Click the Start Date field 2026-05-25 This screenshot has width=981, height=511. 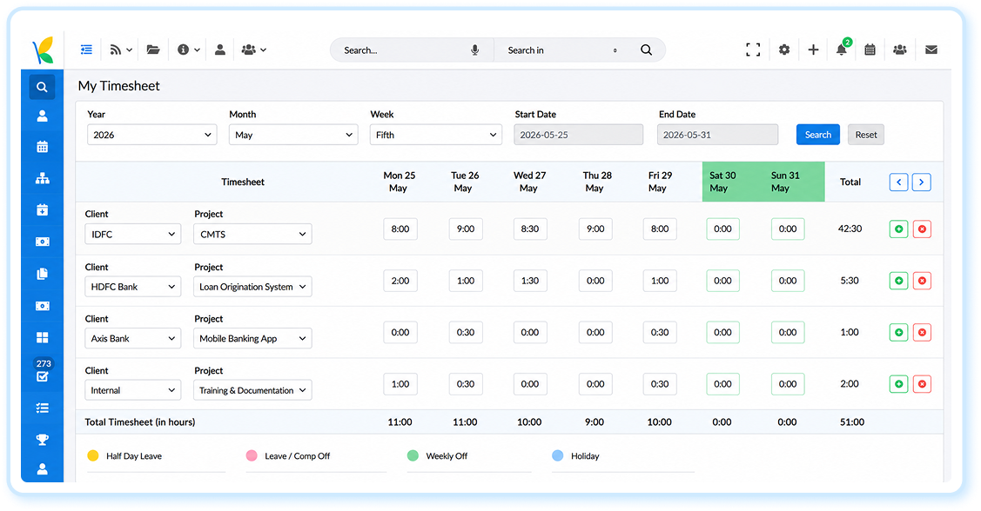tap(579, 135)
